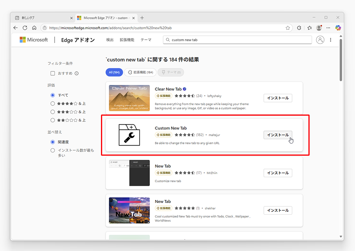Select the four stars & 上 rating filter

52,104
